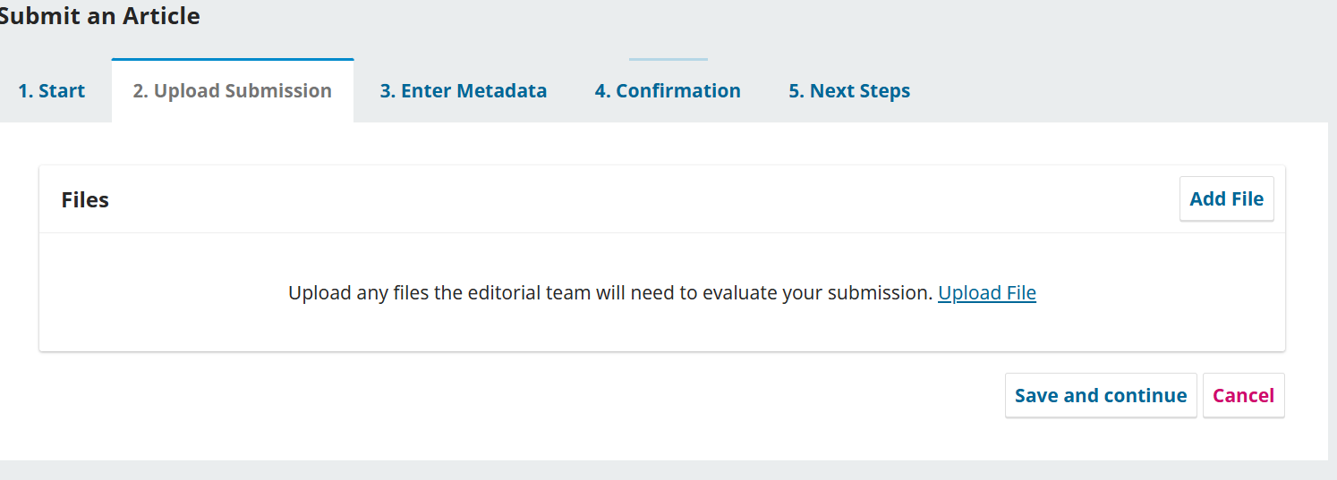
Task: Open the 3. Enter Metadata tab
Action: [463, 91]
